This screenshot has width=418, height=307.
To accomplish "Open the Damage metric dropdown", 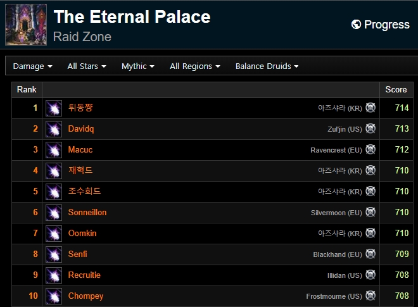I will [32, 66].
